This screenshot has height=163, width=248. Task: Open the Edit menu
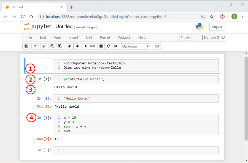43,37
